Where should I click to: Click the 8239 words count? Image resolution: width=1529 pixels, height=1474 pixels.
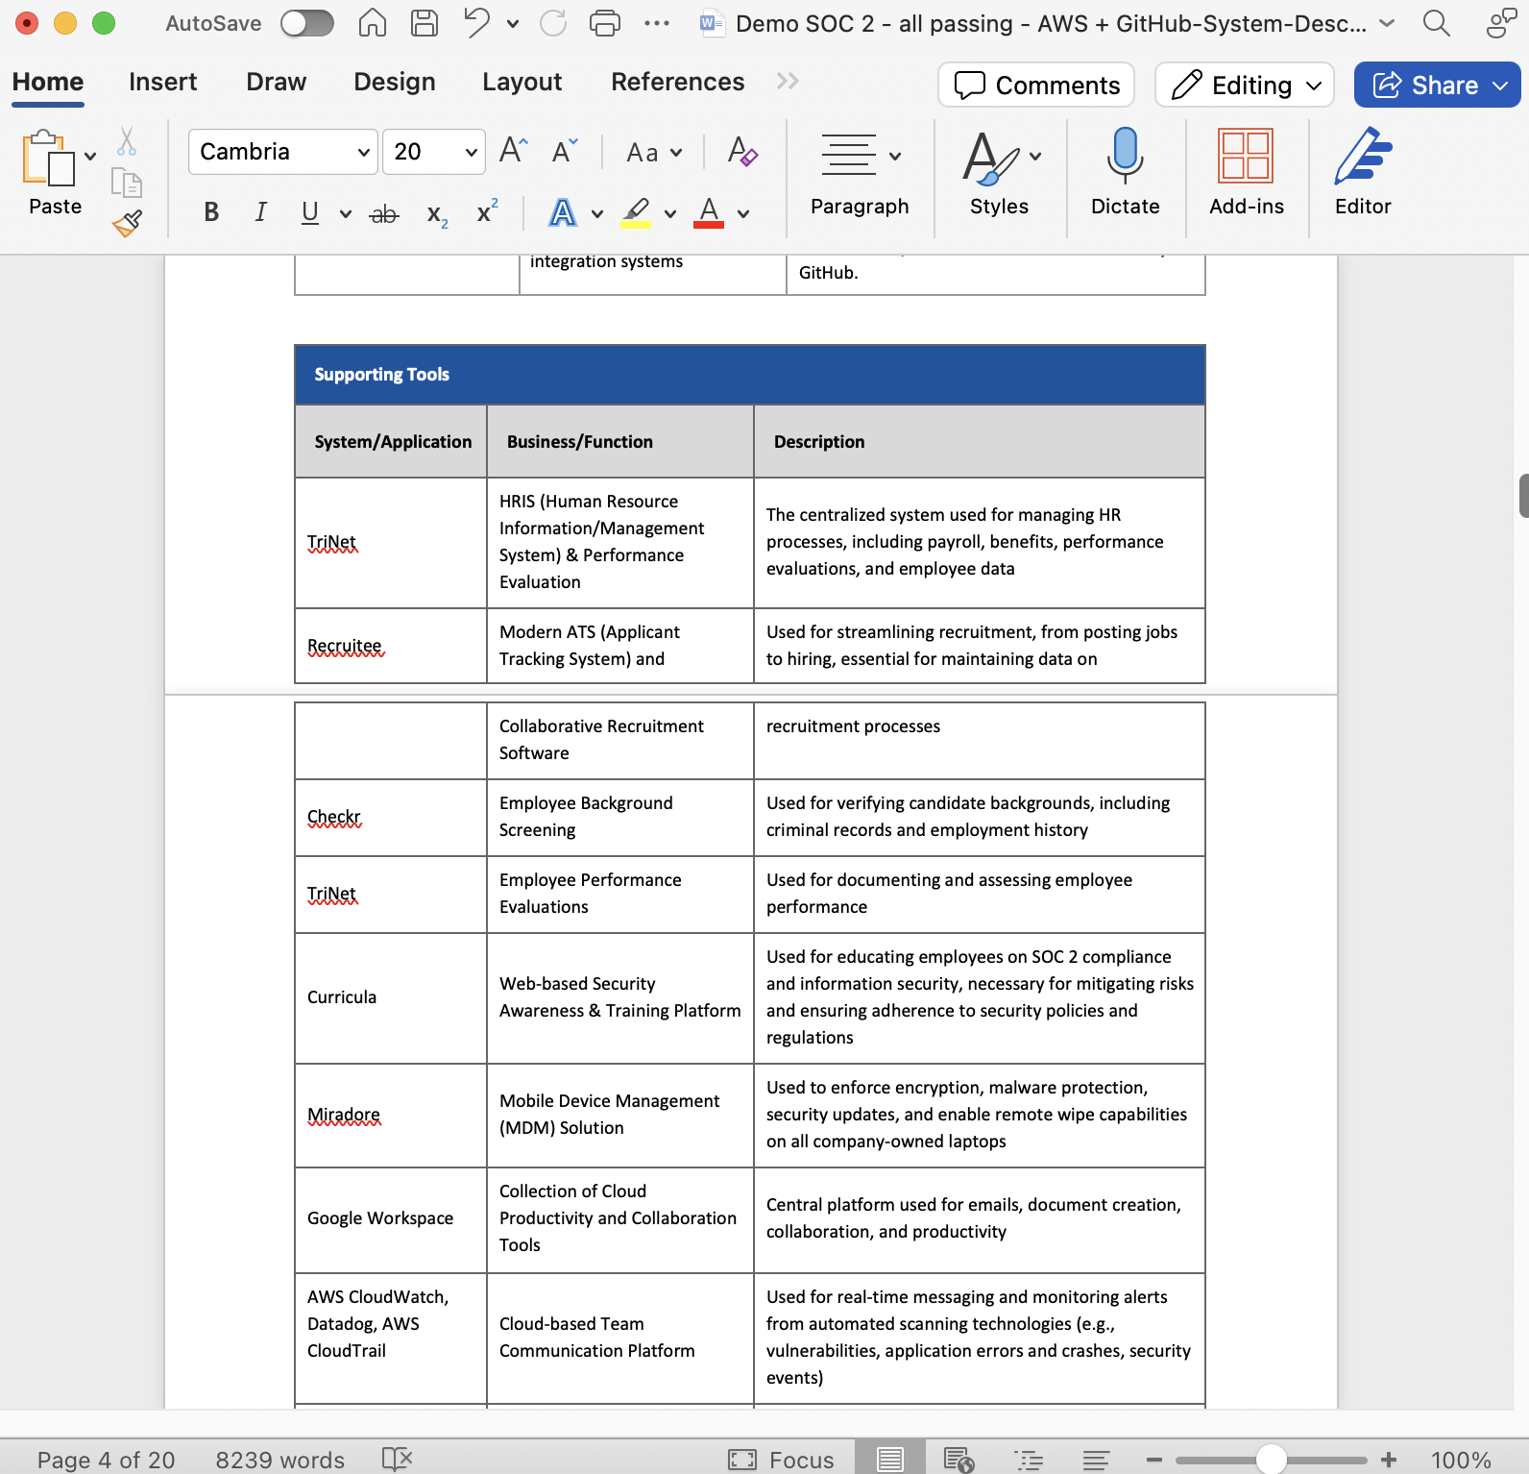tap(280, 1460)
